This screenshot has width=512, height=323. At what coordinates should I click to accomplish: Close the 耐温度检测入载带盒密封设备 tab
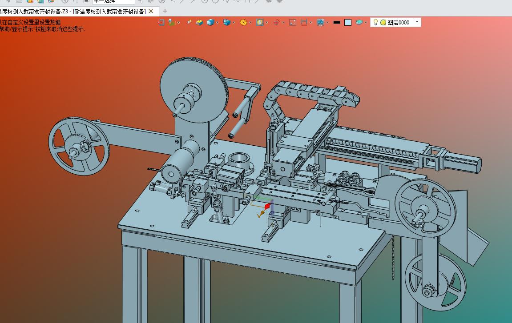pyautogui.click(x=151, y=12)
